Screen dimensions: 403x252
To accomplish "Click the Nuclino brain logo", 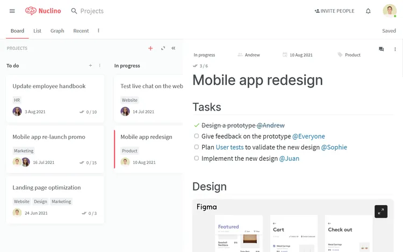I will (x=31, y=11).
